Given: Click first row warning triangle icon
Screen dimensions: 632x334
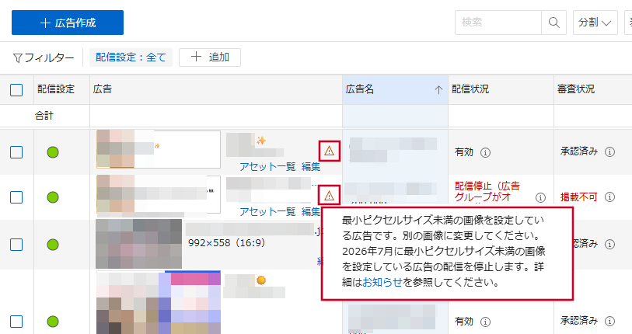Looking at the screenshot, I should click(x=330, y=151).
